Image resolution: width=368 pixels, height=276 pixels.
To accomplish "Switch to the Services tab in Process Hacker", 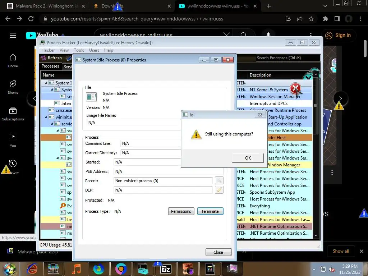I will (x=68, y=66).
